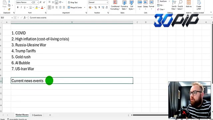Click the Name Box showing B10
Screen dimensions: 213x120
pos(7,18)
